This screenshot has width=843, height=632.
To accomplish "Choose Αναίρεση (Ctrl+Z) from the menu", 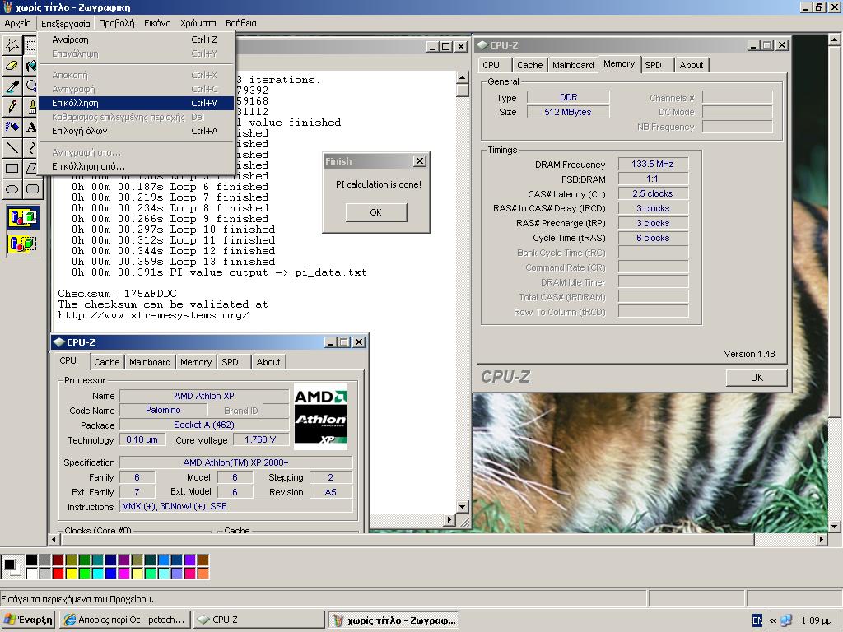I will pos(137,39).
